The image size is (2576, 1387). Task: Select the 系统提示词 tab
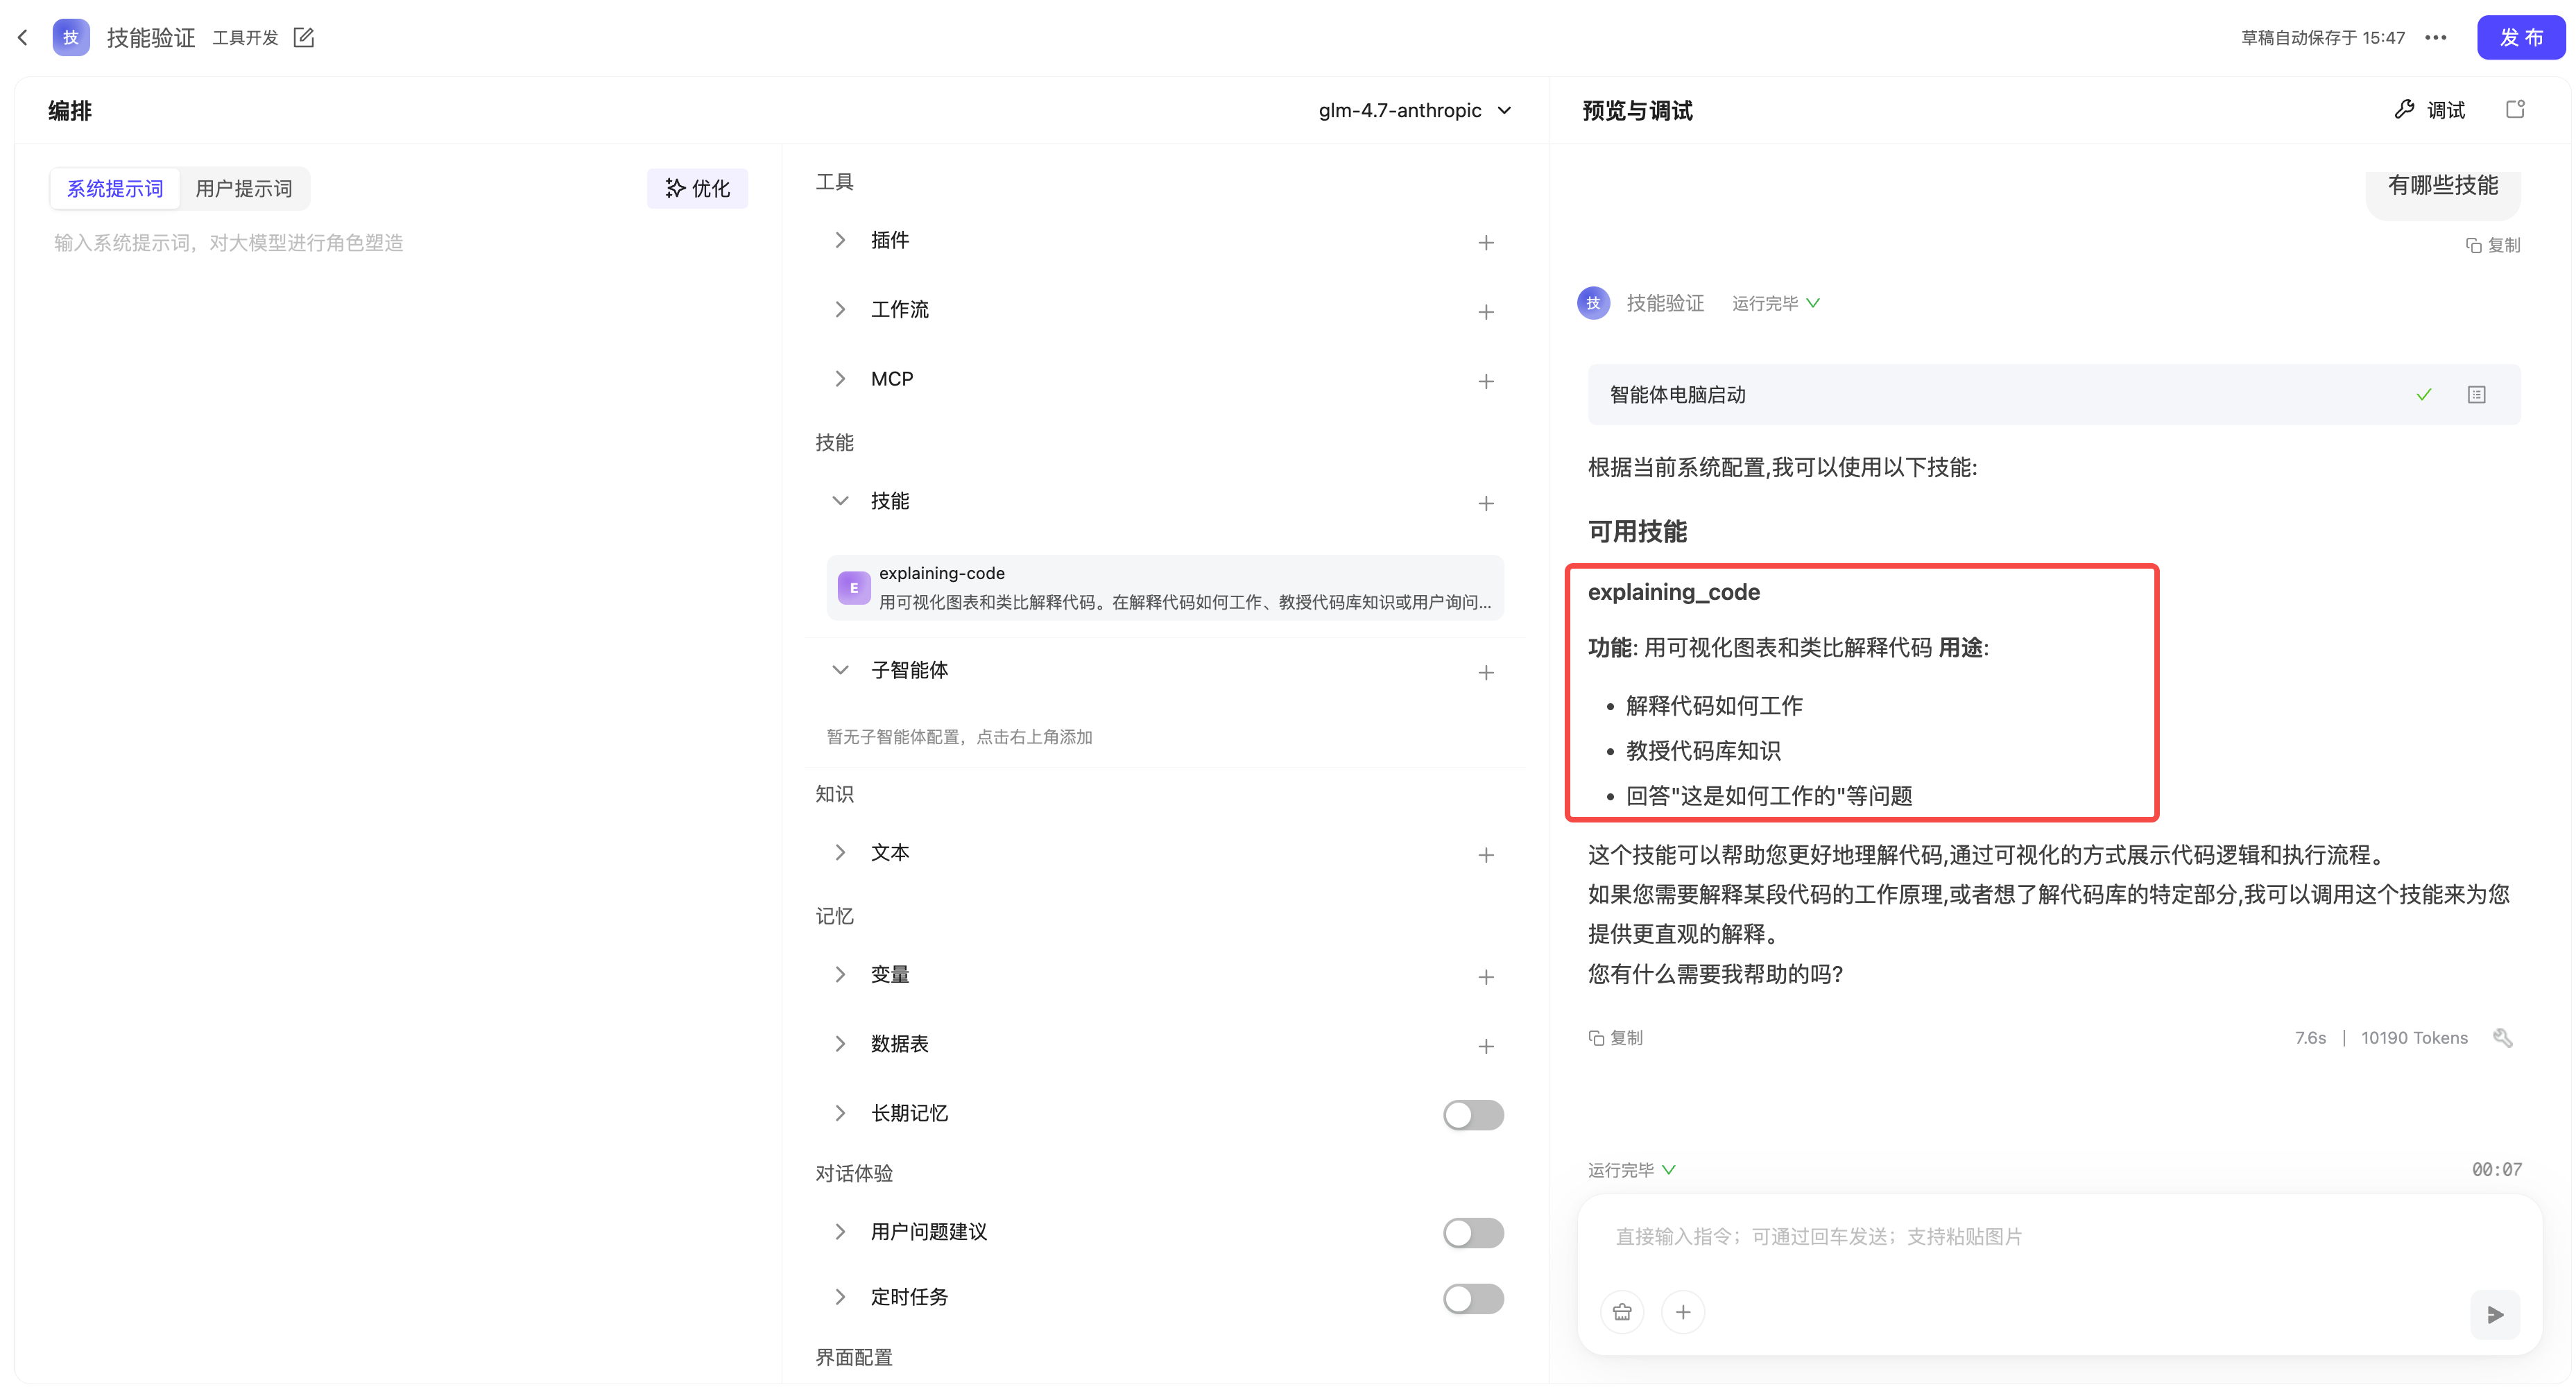(114, 188)
